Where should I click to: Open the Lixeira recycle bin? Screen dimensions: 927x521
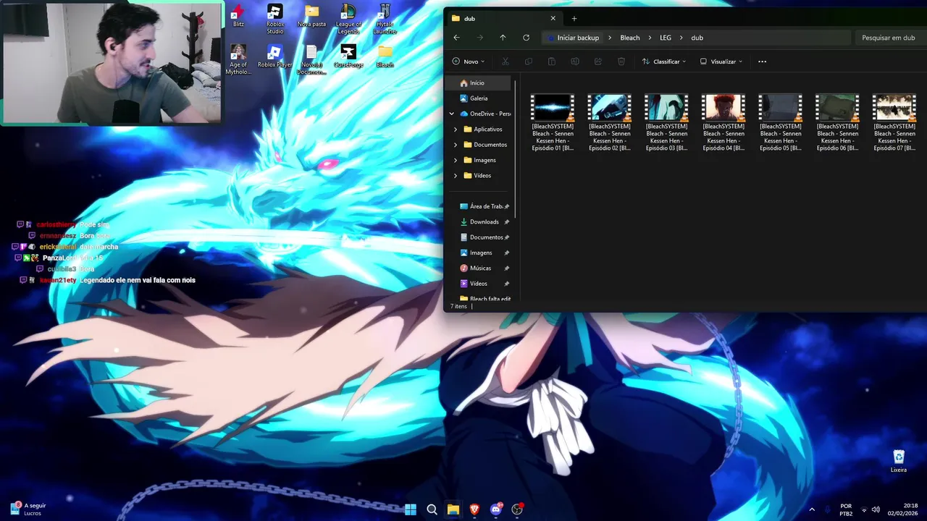(899, 461)
